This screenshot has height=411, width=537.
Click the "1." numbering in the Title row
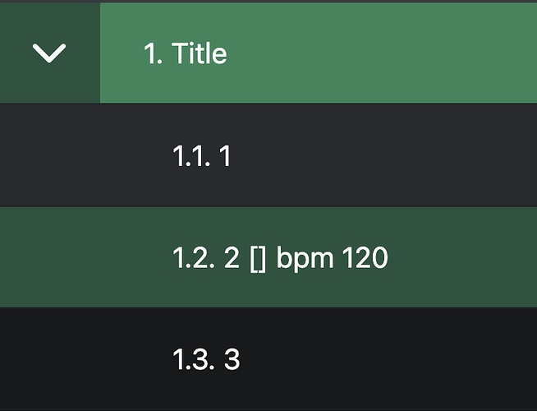153,53
